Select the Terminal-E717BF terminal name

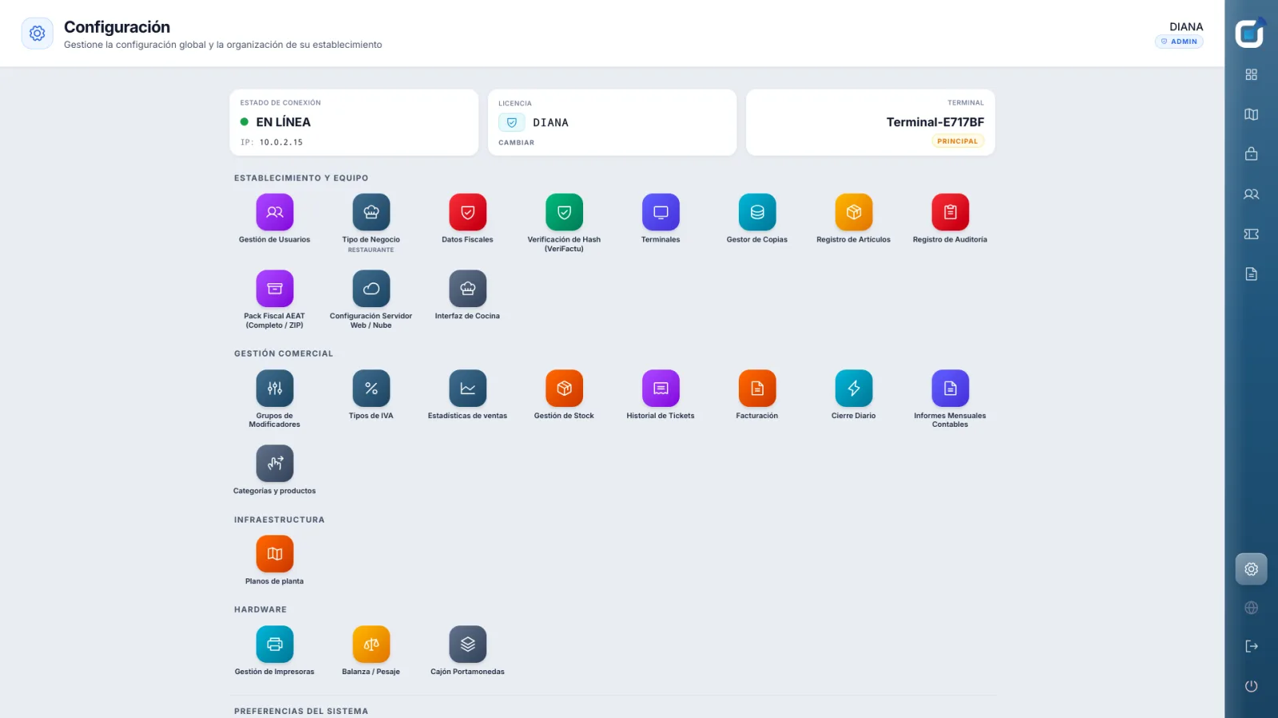pos(935,122)
